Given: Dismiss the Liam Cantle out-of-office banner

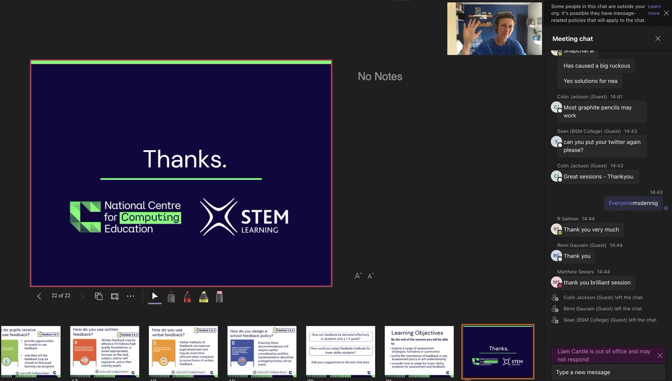Looking at the screenshot, I should pos(660,355).
